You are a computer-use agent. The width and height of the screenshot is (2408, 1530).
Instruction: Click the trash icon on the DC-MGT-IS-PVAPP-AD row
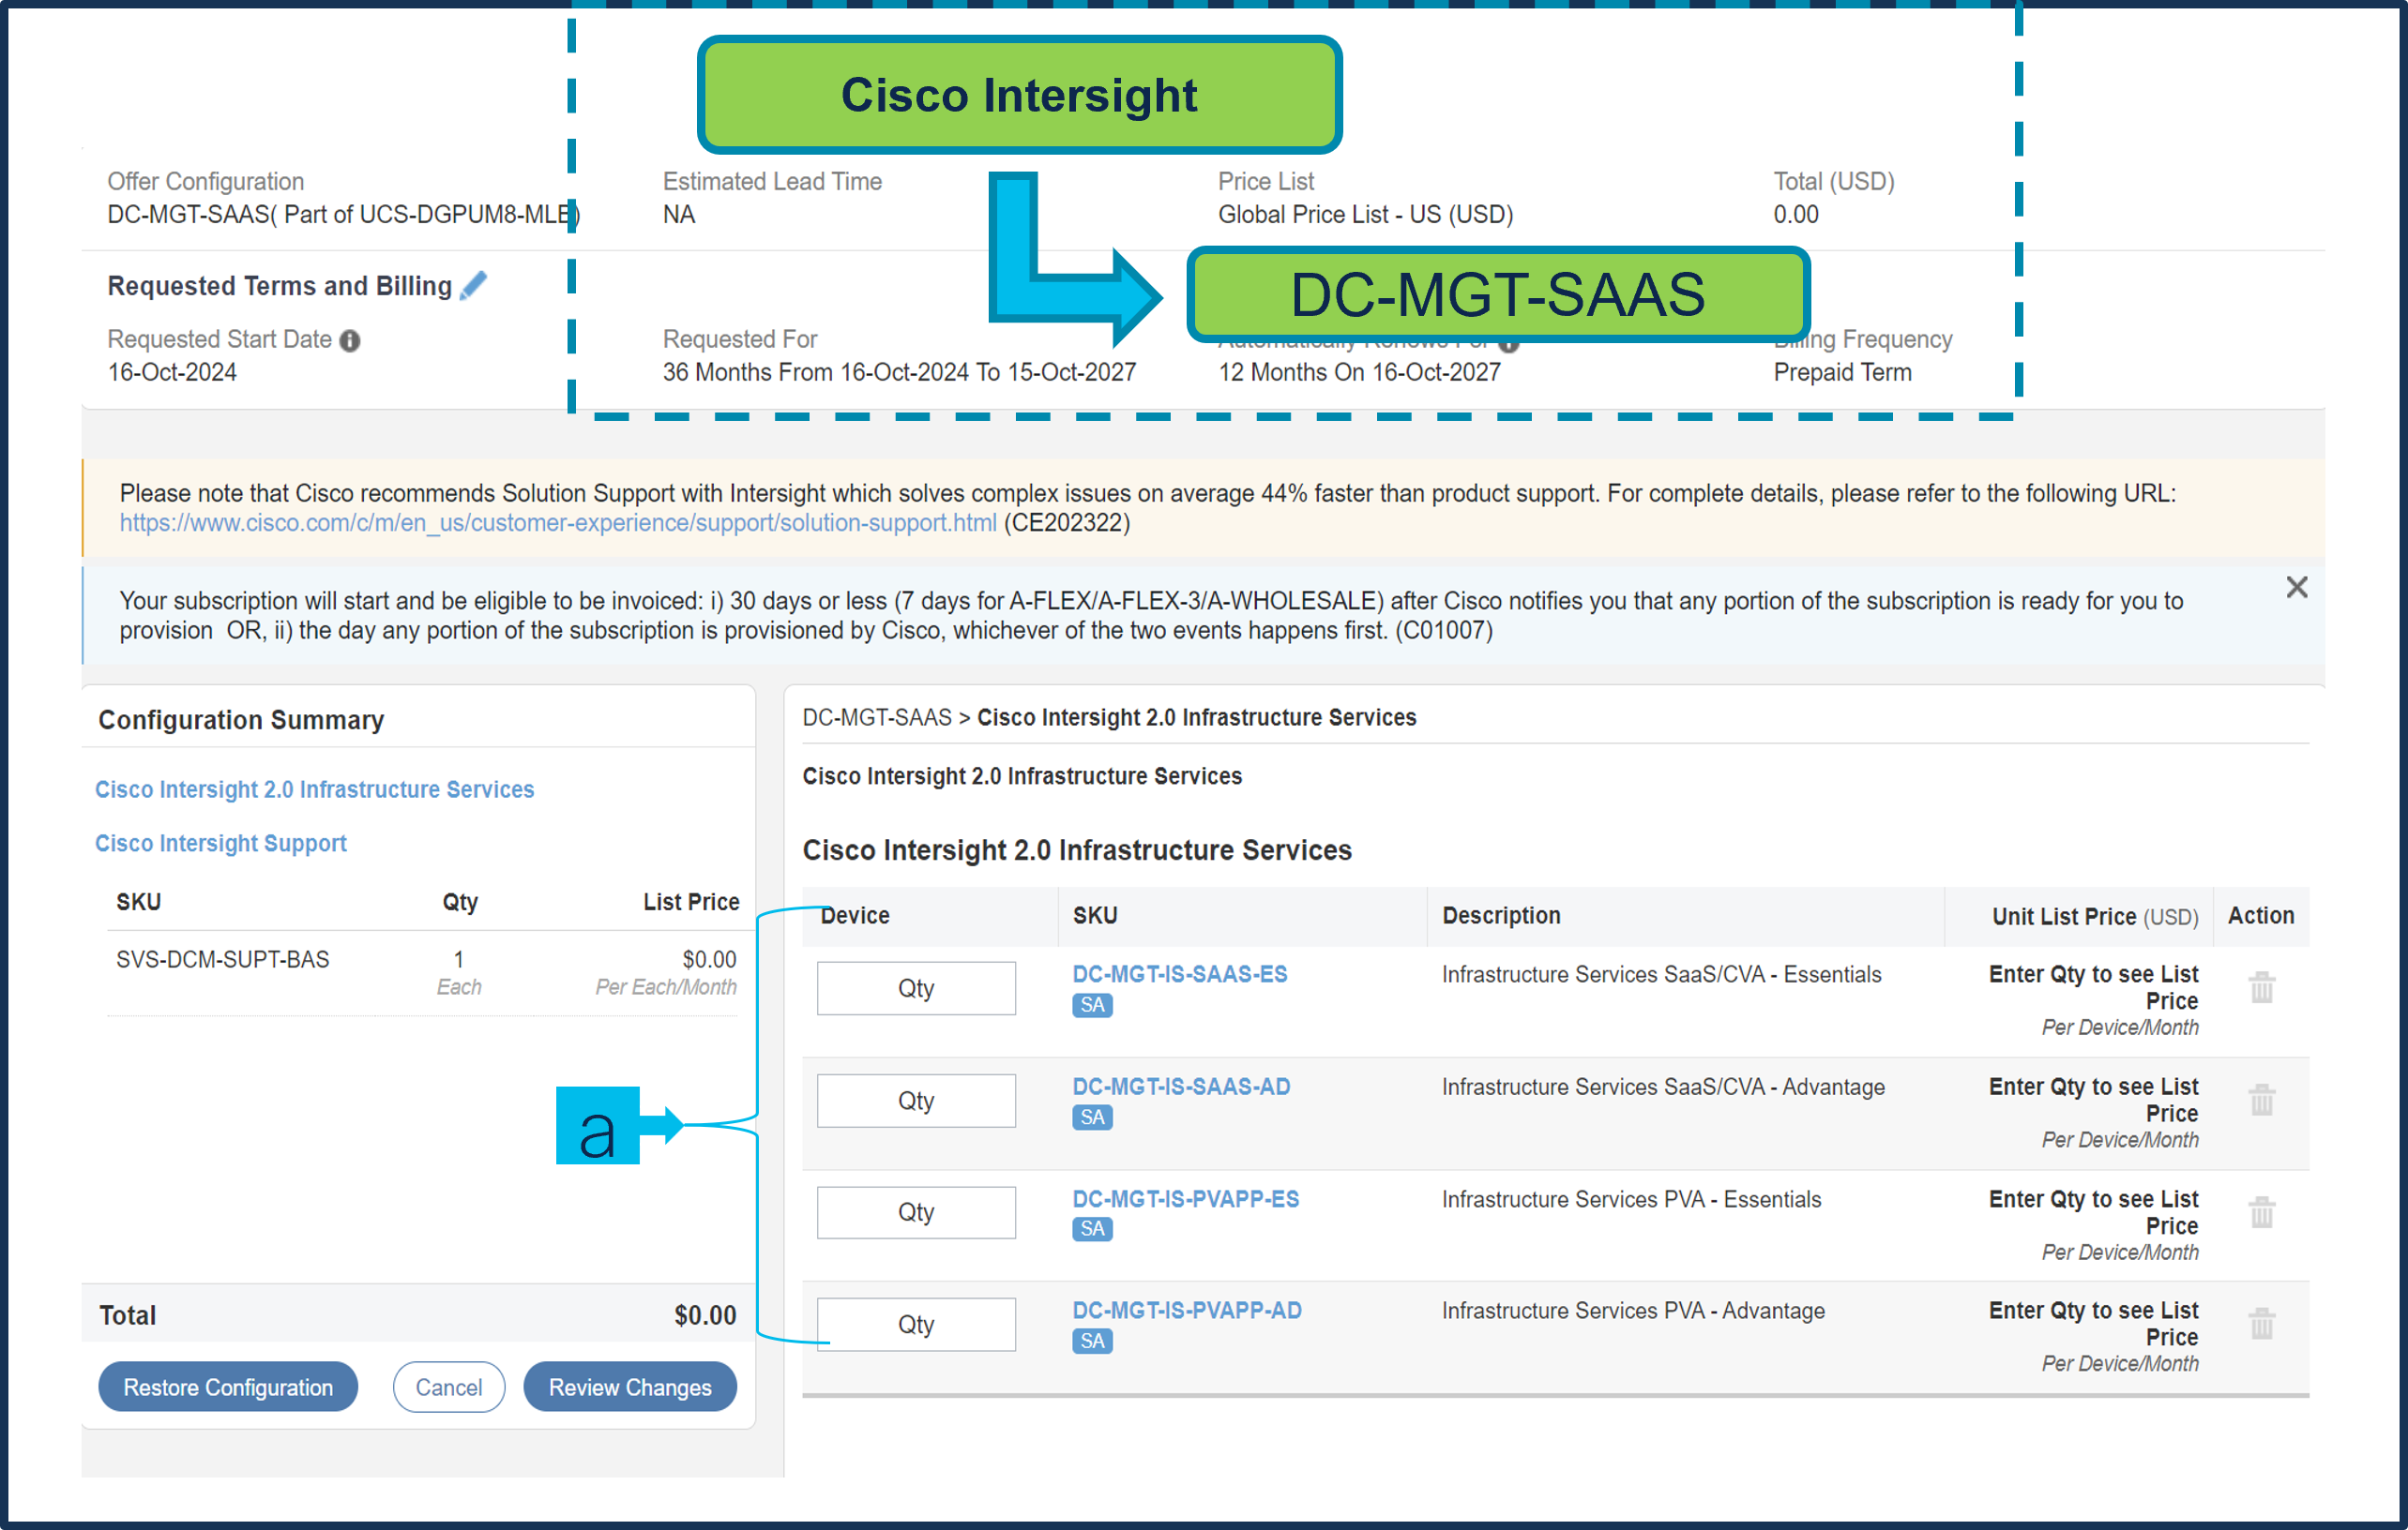click(x=2261, y=1324)
